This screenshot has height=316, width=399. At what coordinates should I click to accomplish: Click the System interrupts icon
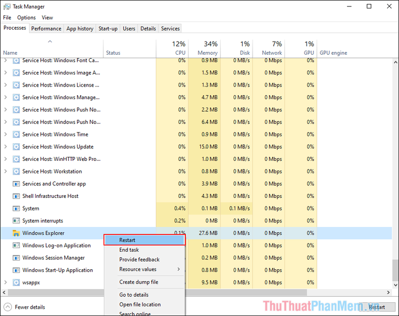point(16,221)
